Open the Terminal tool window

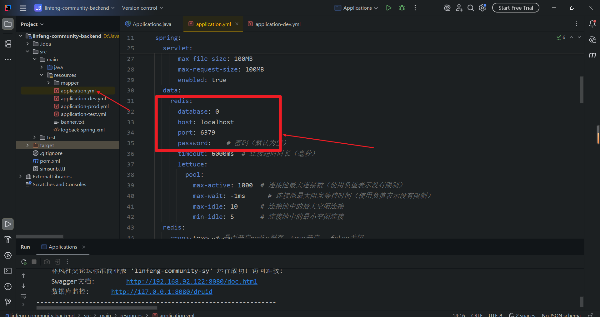[8, 271]
